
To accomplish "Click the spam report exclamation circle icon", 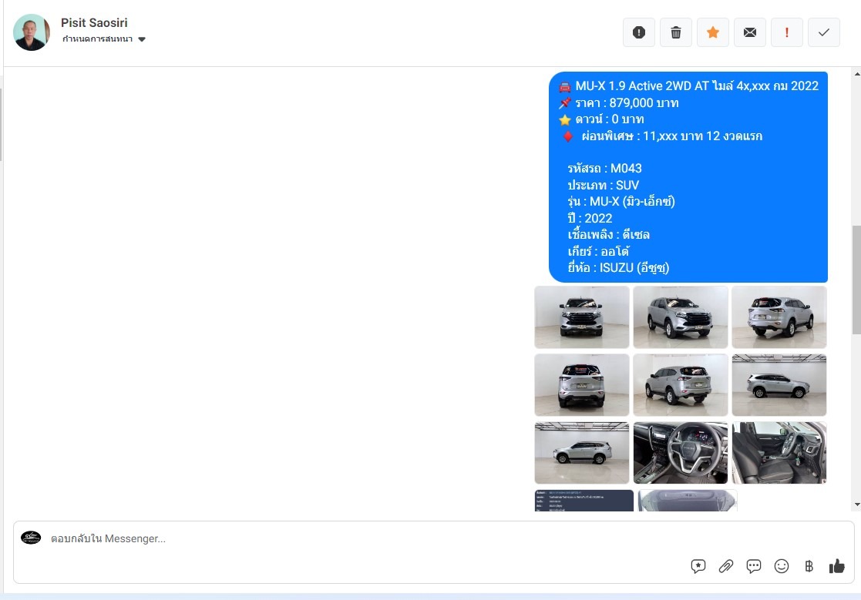I will tap(638, 32).
